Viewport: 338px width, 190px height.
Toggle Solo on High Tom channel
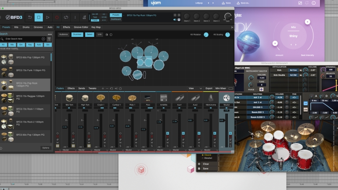(x=89, y=146)
